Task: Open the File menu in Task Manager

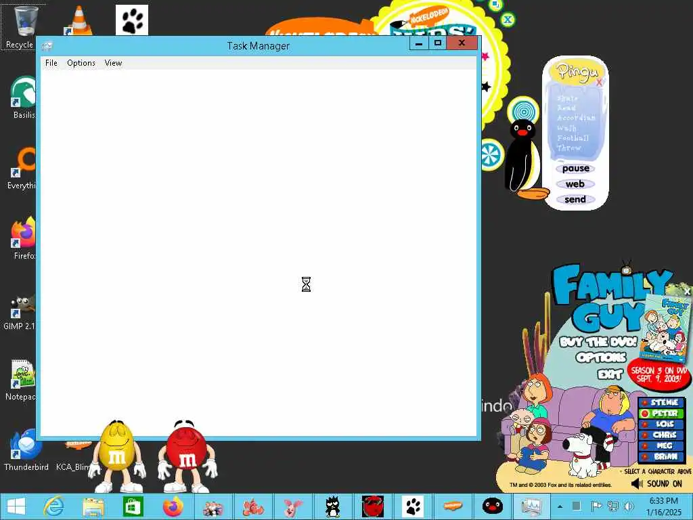Action: (x=51, y=63)
